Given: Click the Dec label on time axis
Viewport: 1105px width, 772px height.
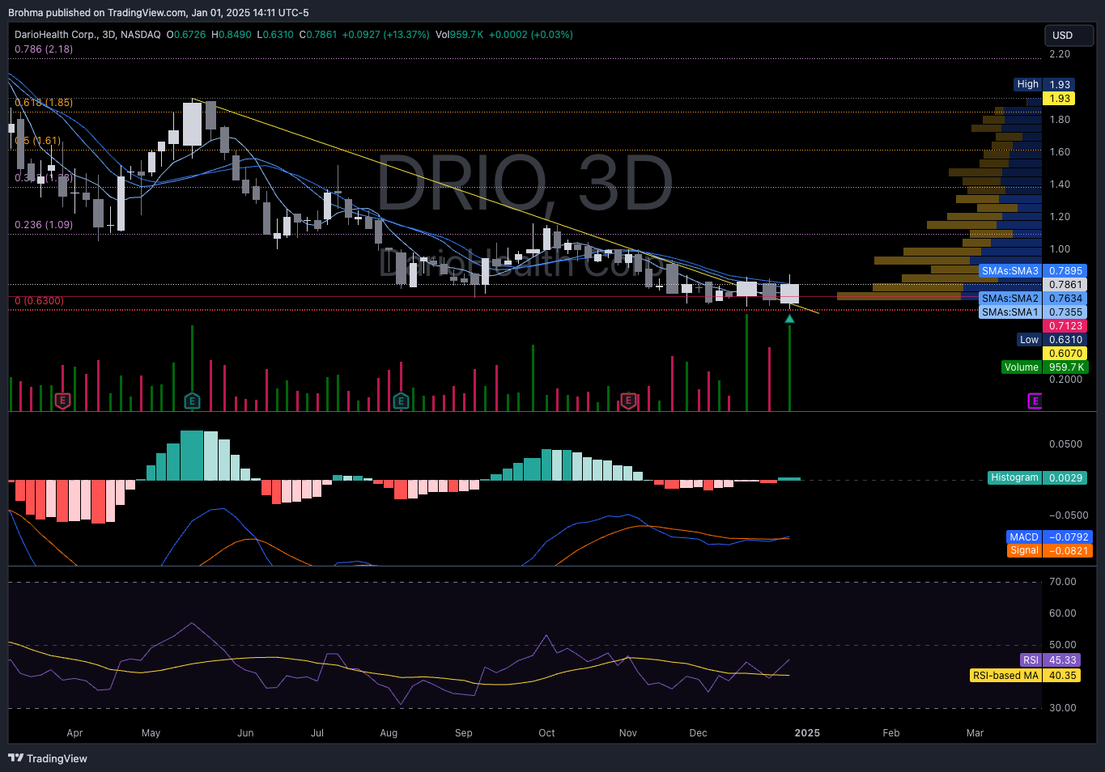Looking at the screenshot, I should coord(698,733).
